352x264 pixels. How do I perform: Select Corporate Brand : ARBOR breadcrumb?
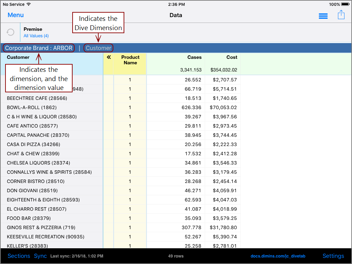coord(39,48)
